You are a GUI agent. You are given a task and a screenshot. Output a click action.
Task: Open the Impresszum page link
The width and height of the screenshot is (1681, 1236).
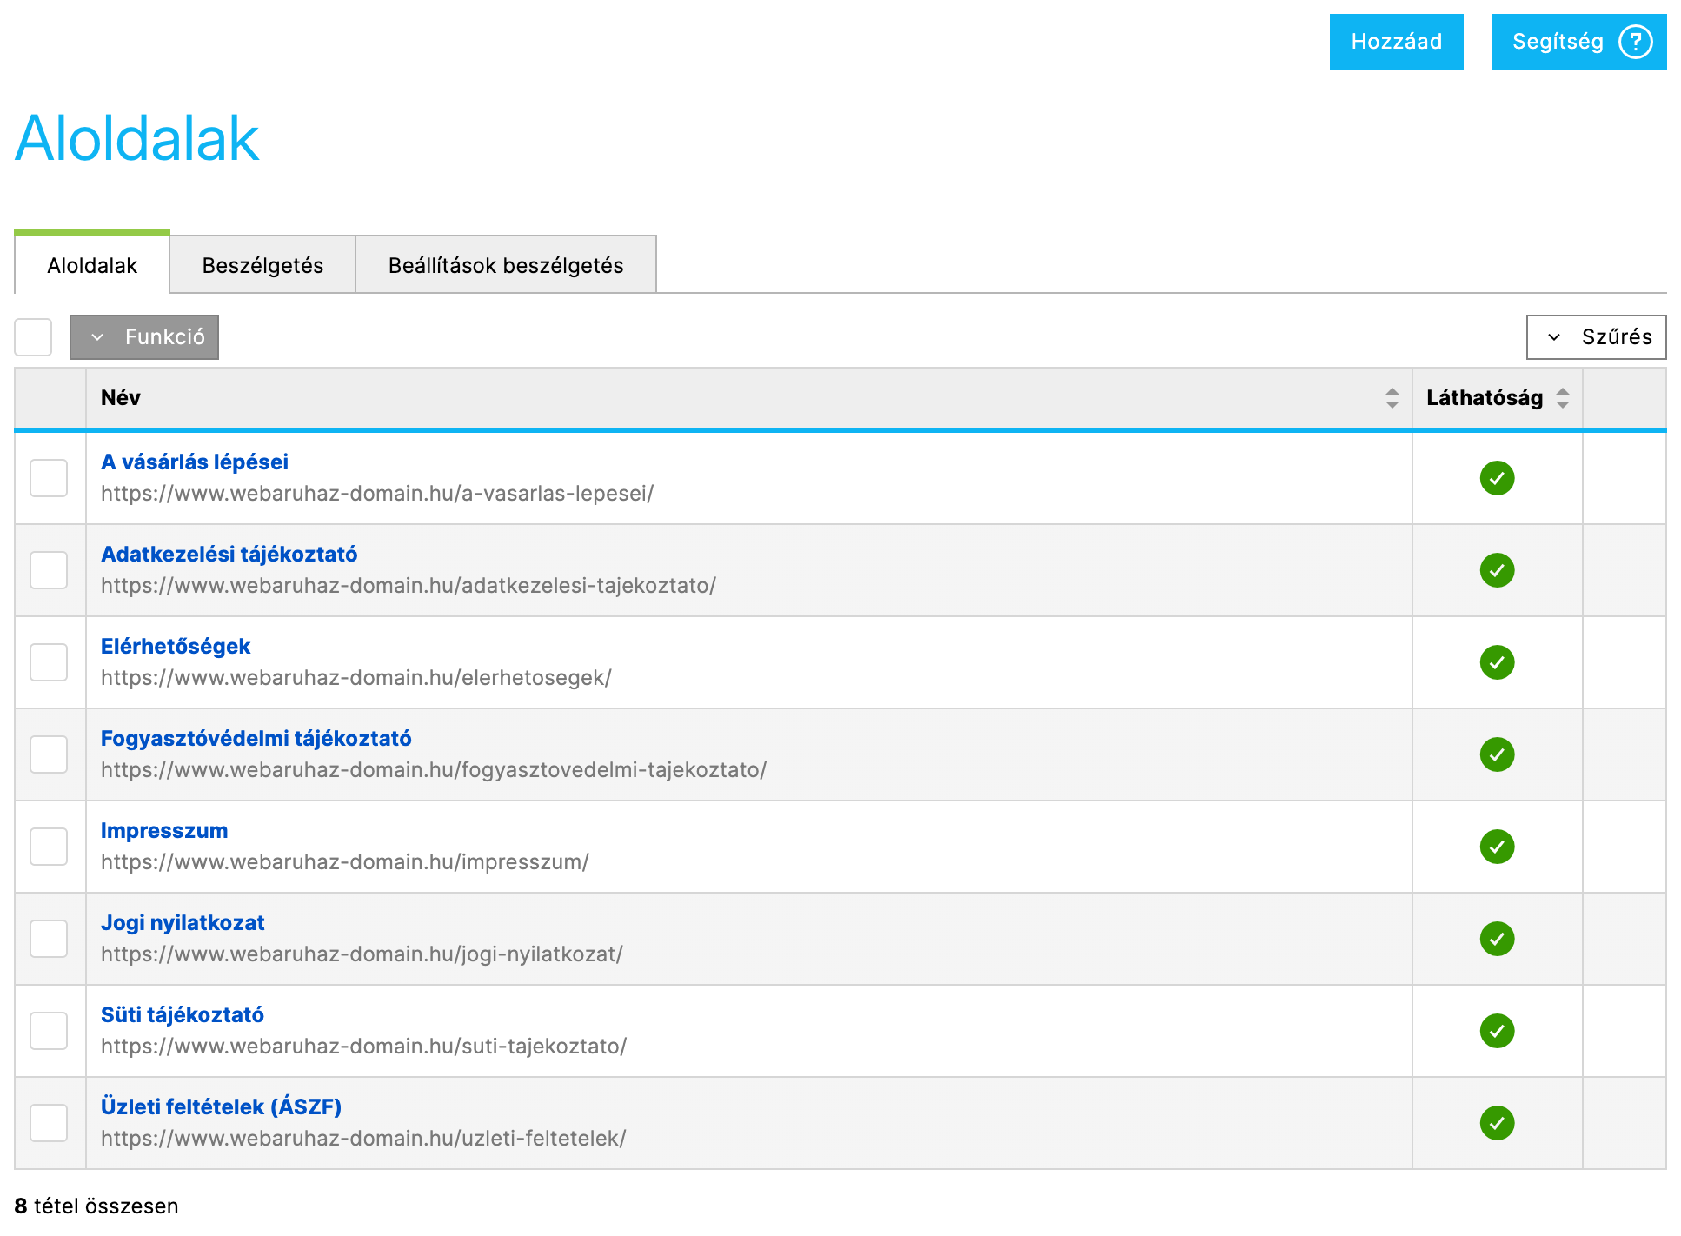pyautogui.click(x=164, y=830)
